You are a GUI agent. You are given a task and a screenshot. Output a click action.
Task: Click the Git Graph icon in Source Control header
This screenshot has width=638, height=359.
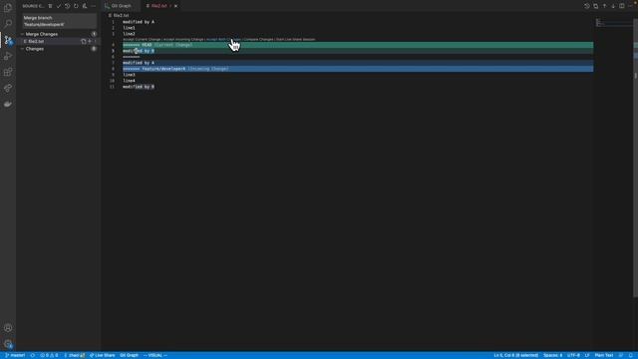(x=85, y=6)
